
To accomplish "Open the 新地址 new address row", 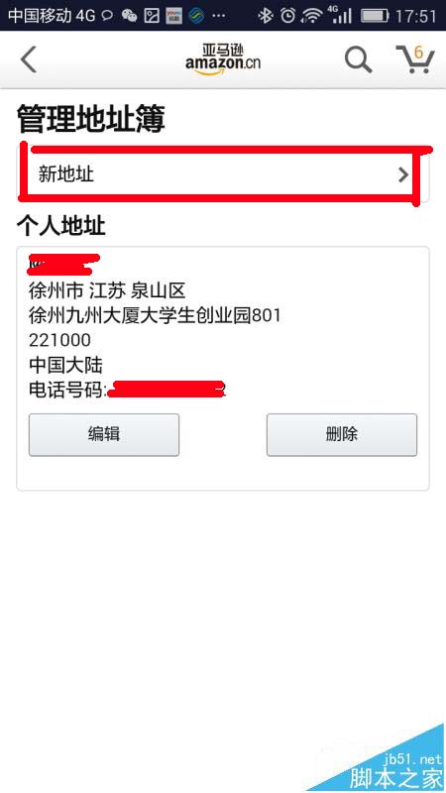I will [223, 175].
